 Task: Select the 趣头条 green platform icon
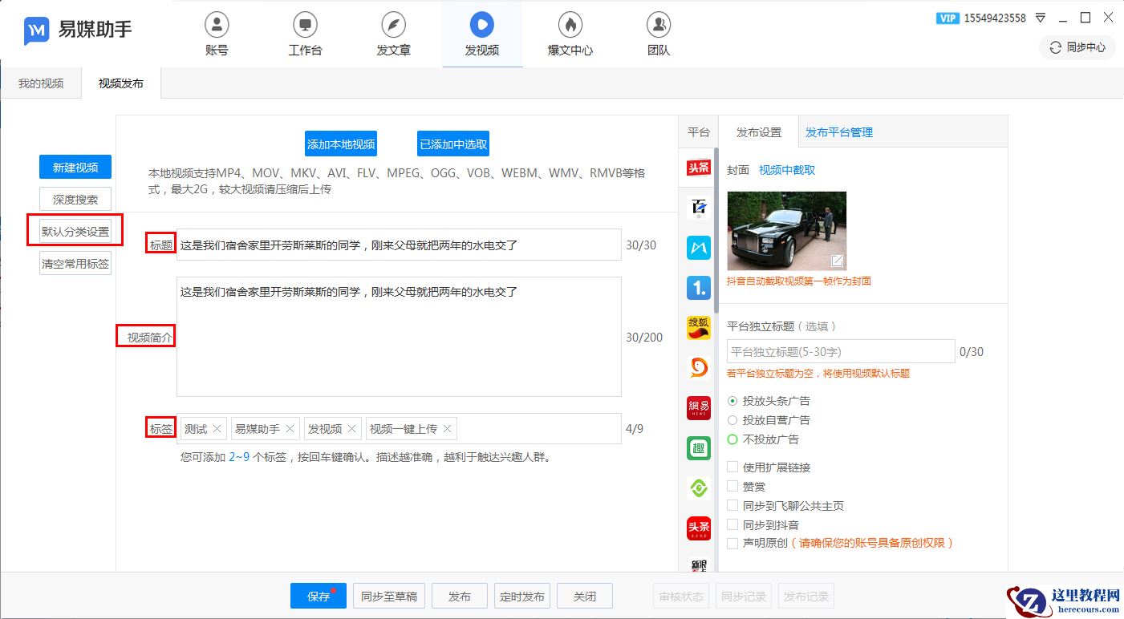699,448
